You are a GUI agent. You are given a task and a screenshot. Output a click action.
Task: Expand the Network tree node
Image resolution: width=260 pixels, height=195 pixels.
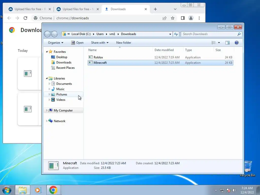(x=47, y=121)
